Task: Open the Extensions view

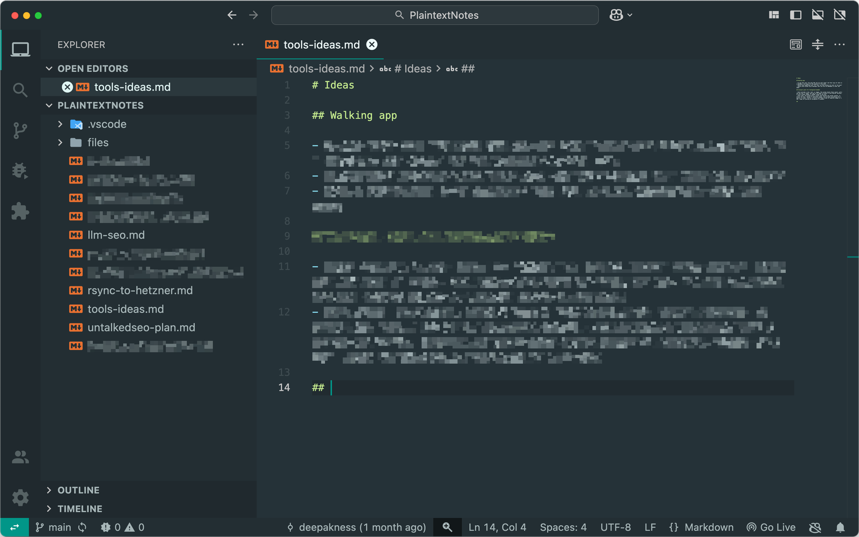Action: (x=20, y=211)
